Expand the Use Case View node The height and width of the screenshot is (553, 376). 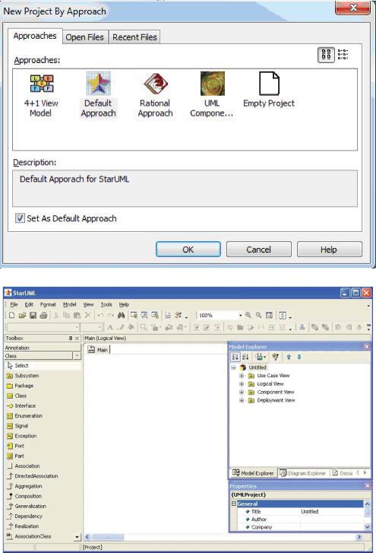242,376
